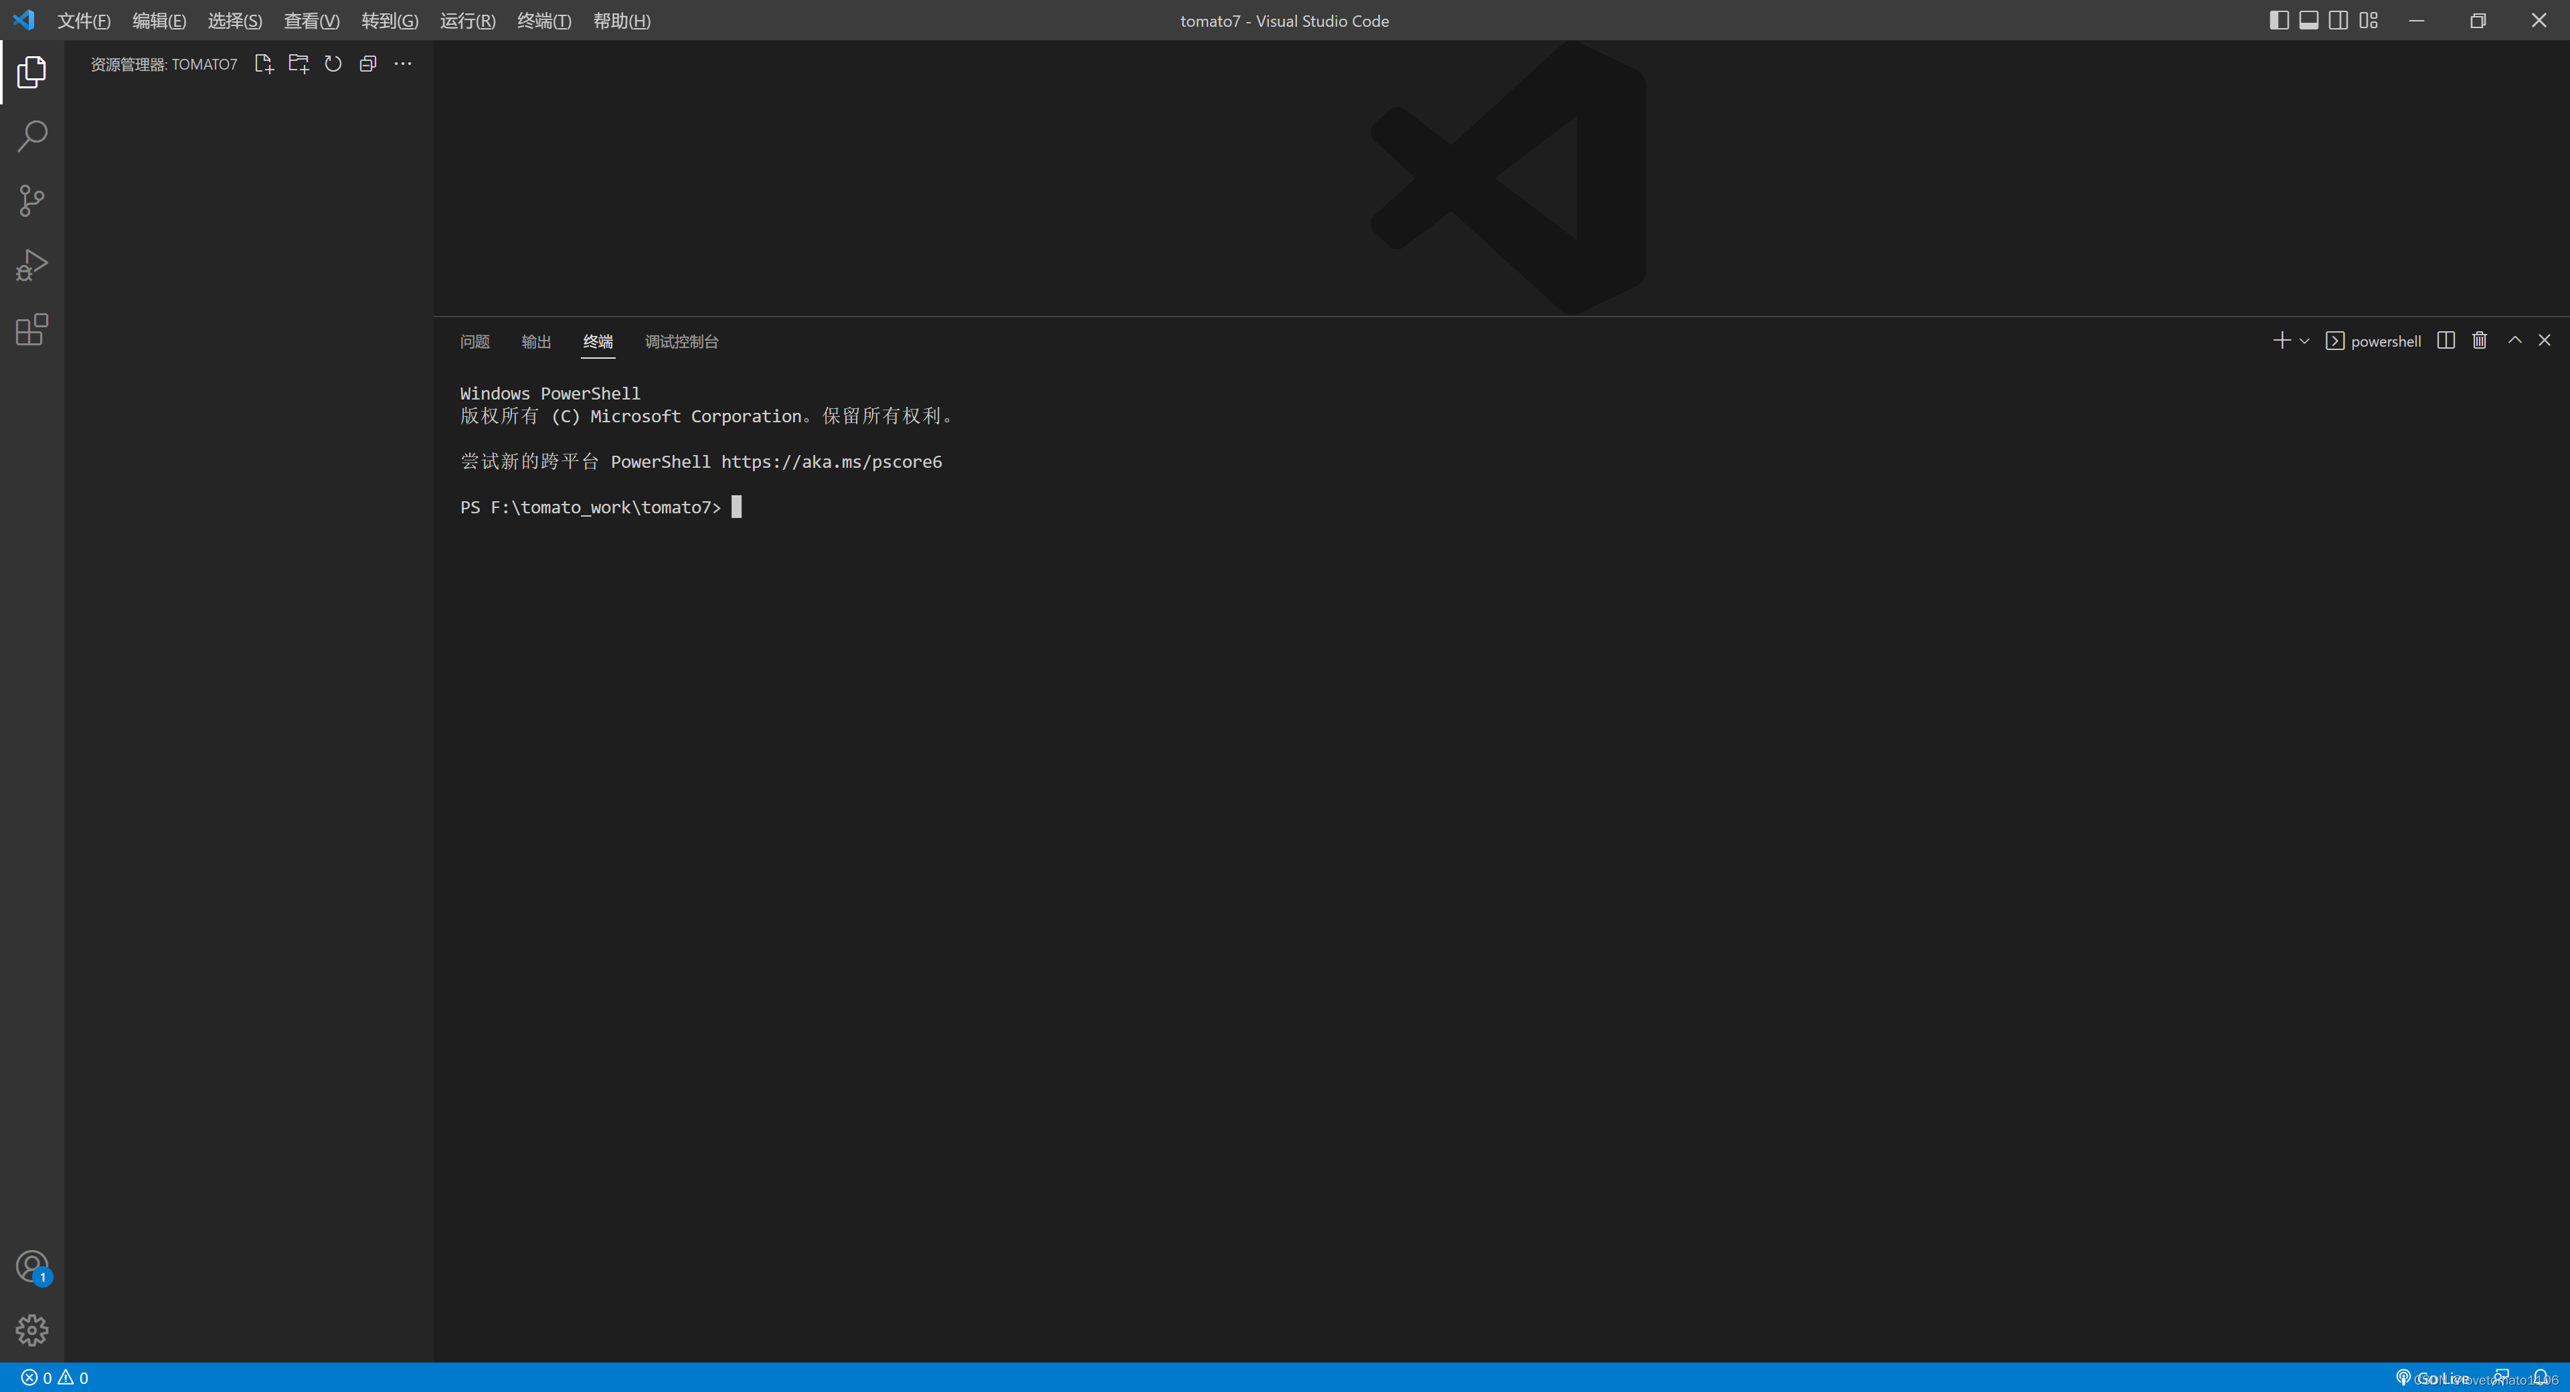The image size is (2570, 1392).
Task: Refresh the explorer file list
Action: [x=333, y=64]
